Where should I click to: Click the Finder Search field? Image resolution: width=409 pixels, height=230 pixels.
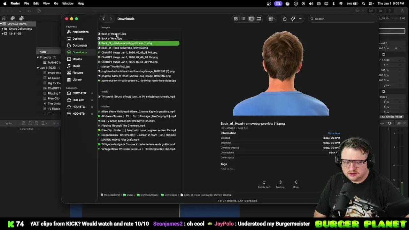tap(343, 19)
